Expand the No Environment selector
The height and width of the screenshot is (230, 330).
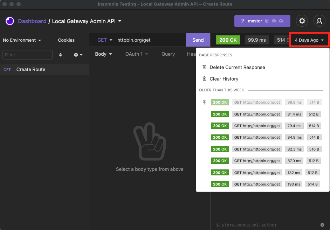(22, 40)
